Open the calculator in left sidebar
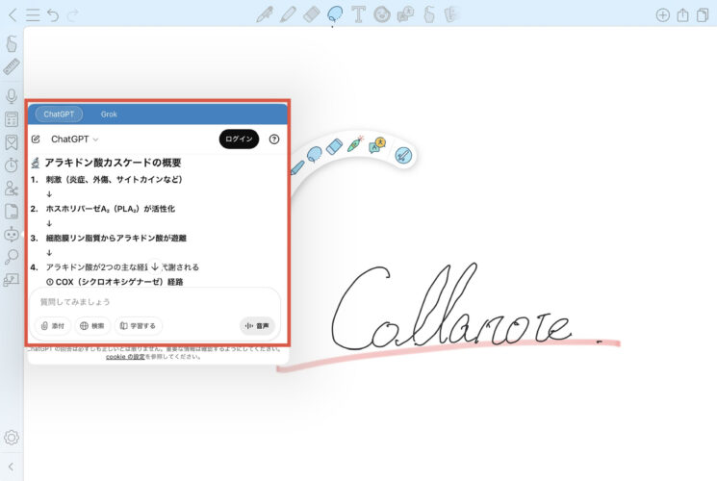Image resolution: width=717 pixels, height=481 pixels. (x=12, y=119)
